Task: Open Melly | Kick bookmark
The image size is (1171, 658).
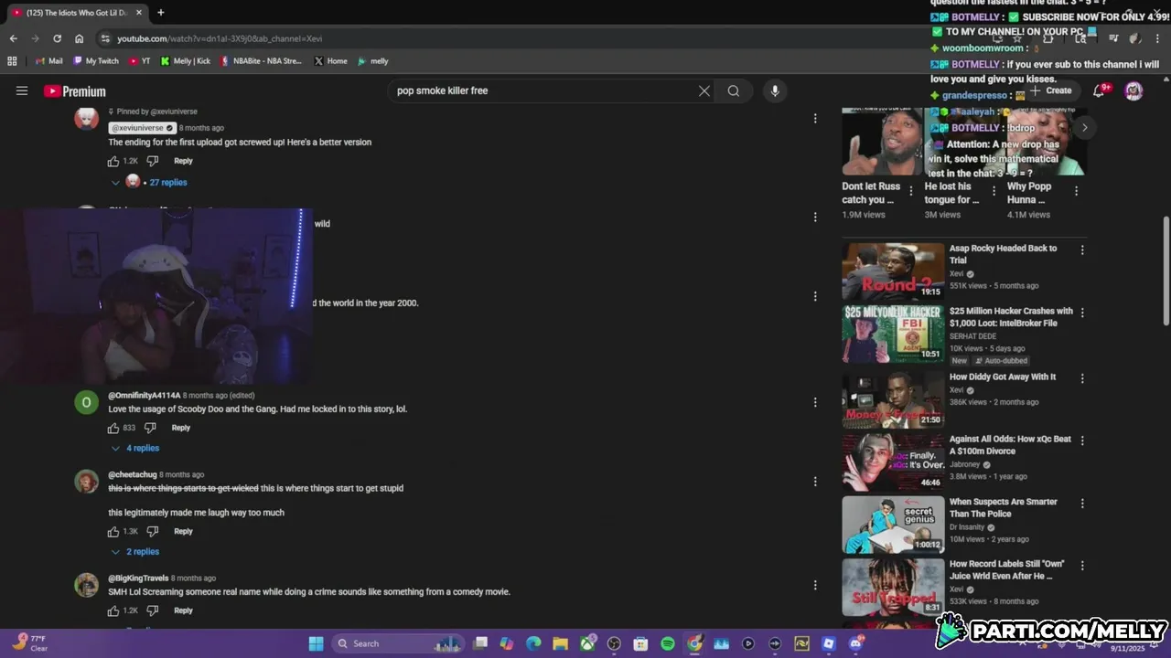Action: pos(186,61)
